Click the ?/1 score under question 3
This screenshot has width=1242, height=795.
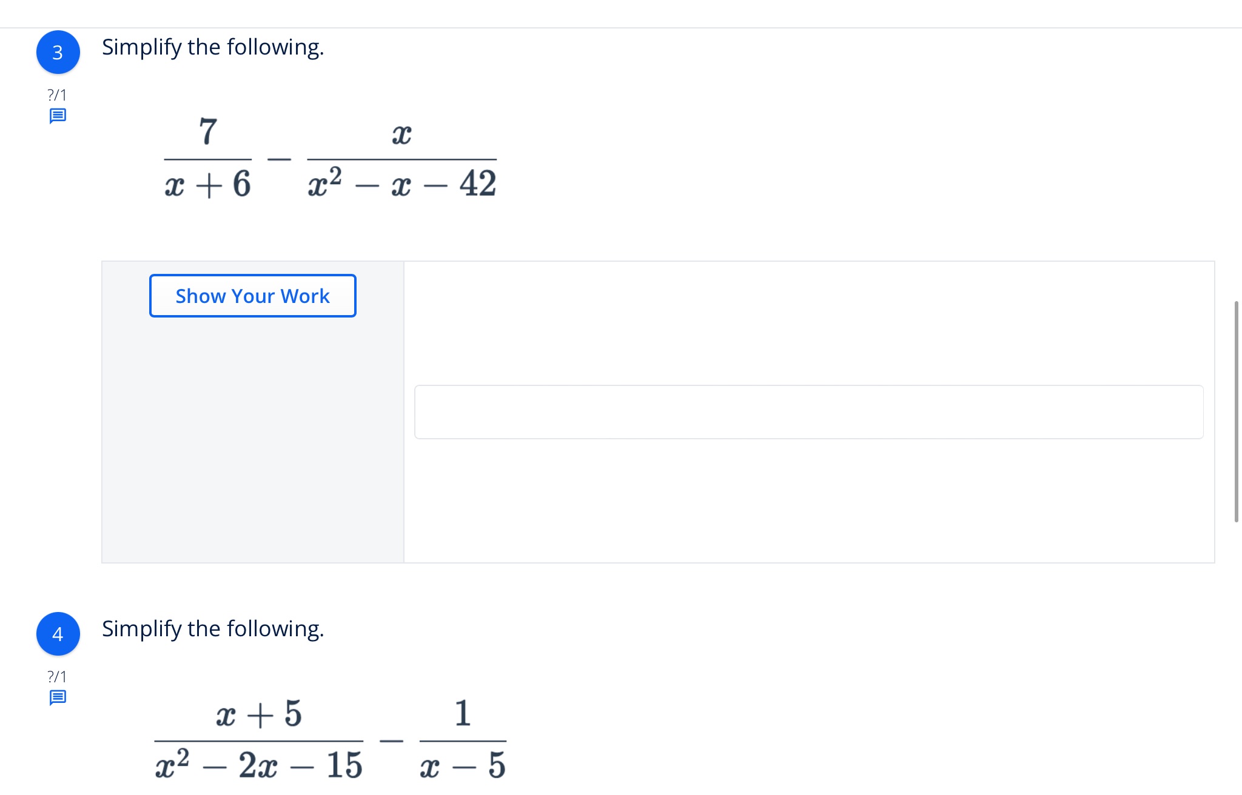click(58, 95)
